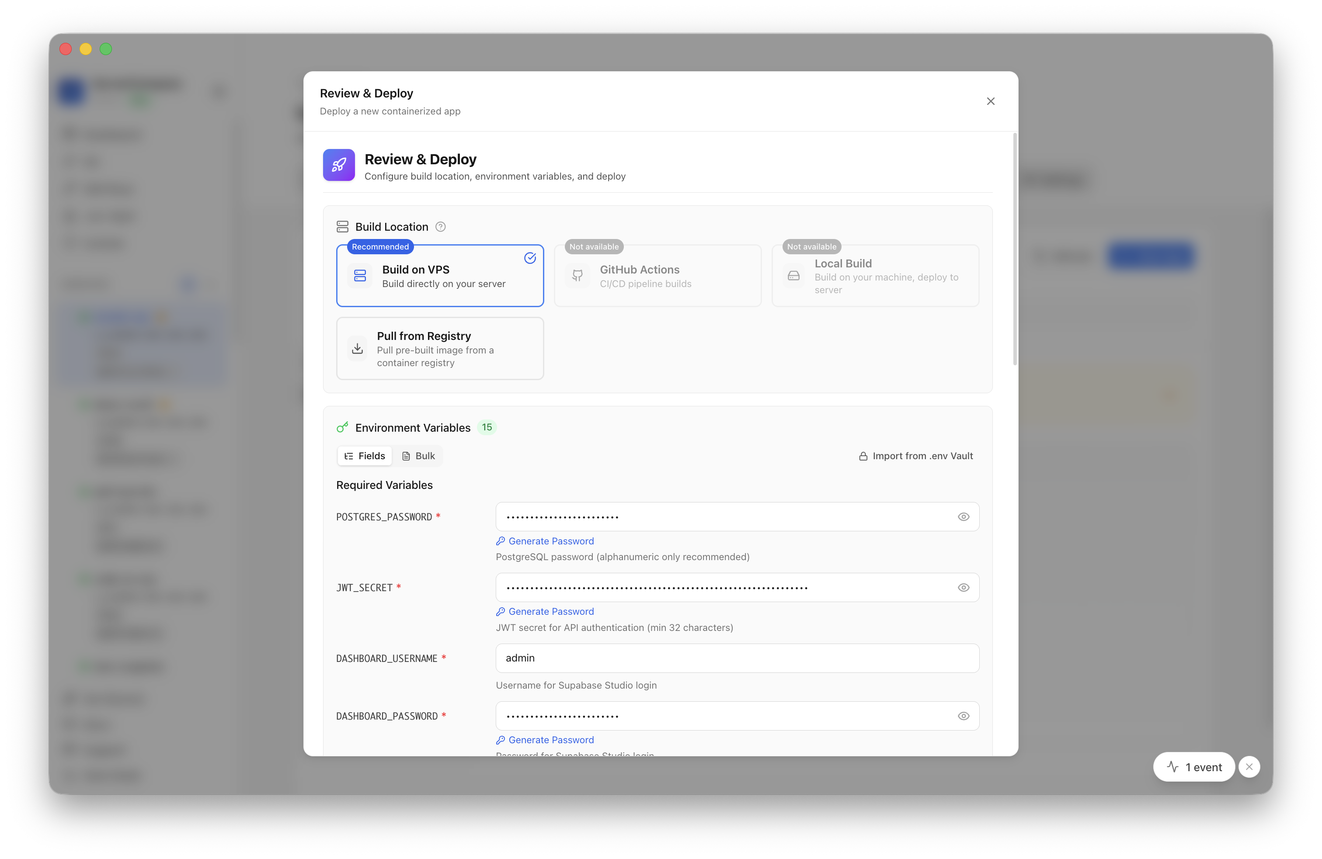Click the 15 variables count badge
The height and width of the screenshot is (859, 1322).
[x=487, y=427]
